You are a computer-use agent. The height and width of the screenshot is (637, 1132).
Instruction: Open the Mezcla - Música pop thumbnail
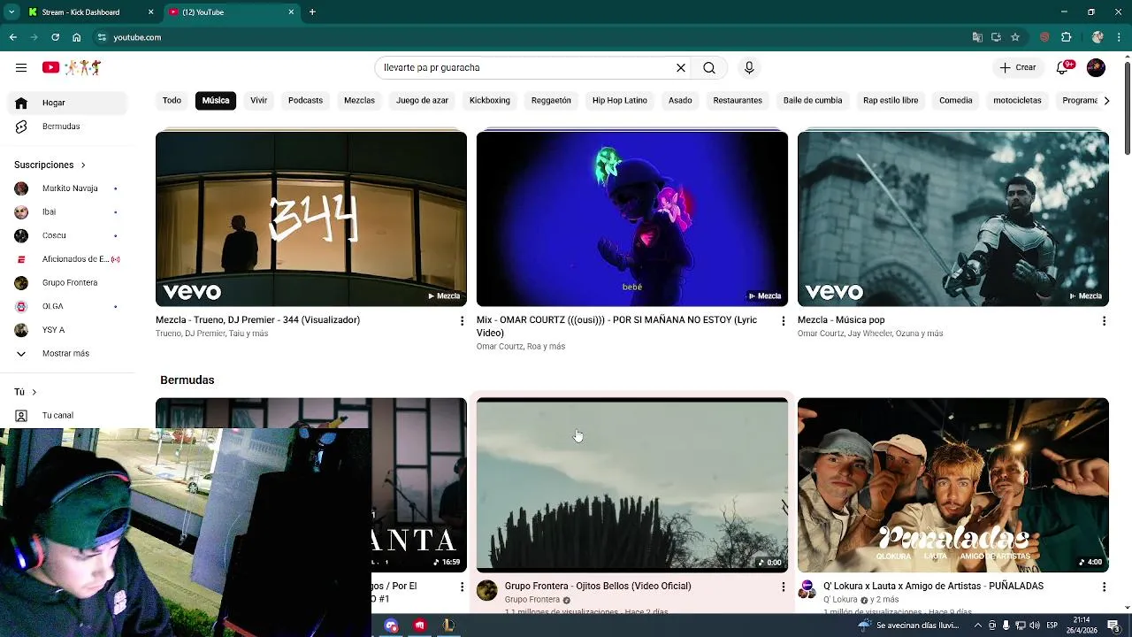[953, 219]
